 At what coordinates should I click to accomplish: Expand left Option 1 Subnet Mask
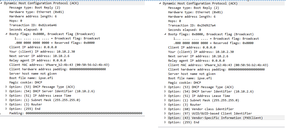pyautogui.click(x=6, y=100)
